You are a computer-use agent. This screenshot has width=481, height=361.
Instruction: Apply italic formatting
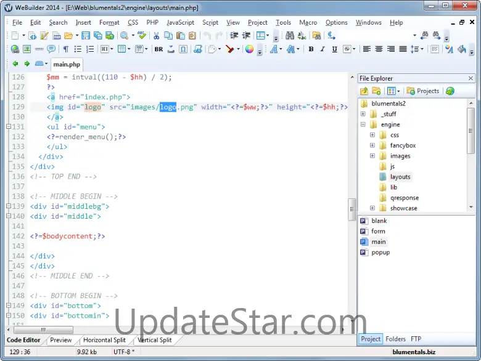[323, 49]
